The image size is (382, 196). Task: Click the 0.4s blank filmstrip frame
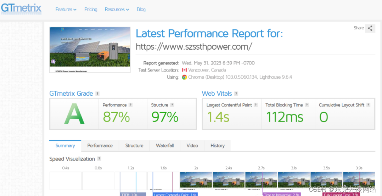click(x=66, y=181)
